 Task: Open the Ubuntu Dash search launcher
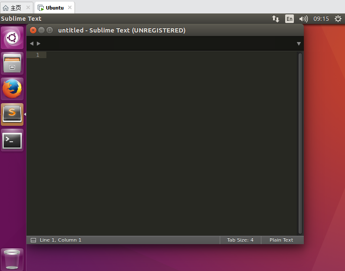tap(12, 38)
